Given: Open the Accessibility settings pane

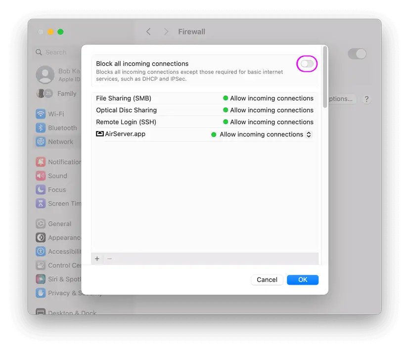Looking at the screenshot, I should (x=58, y=251).
